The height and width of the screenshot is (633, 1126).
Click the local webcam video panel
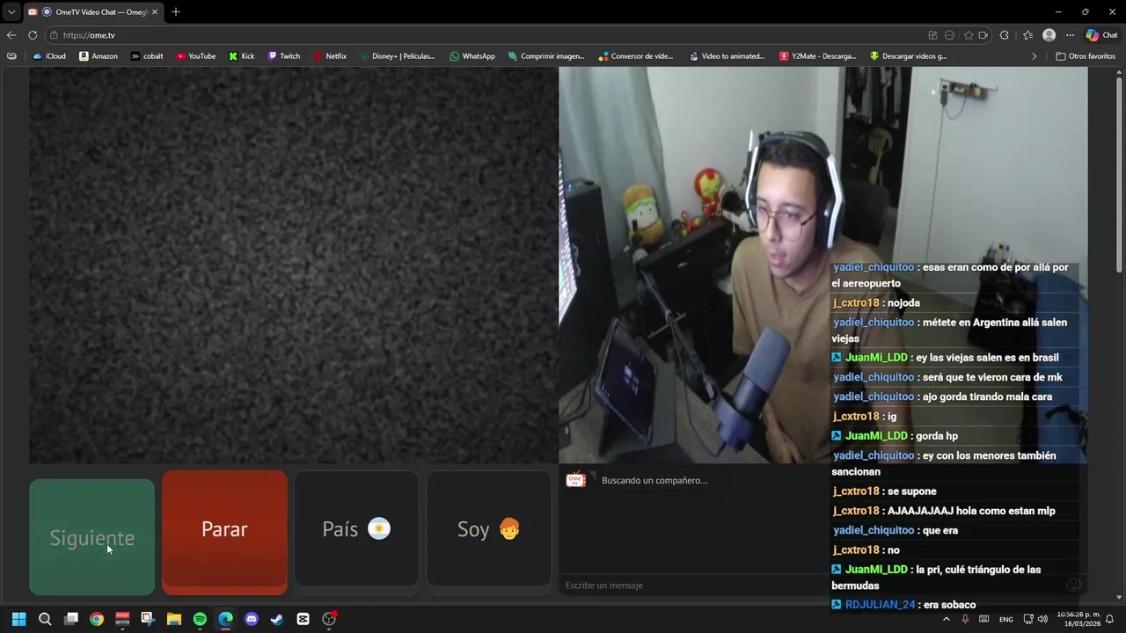click(823, 266)
